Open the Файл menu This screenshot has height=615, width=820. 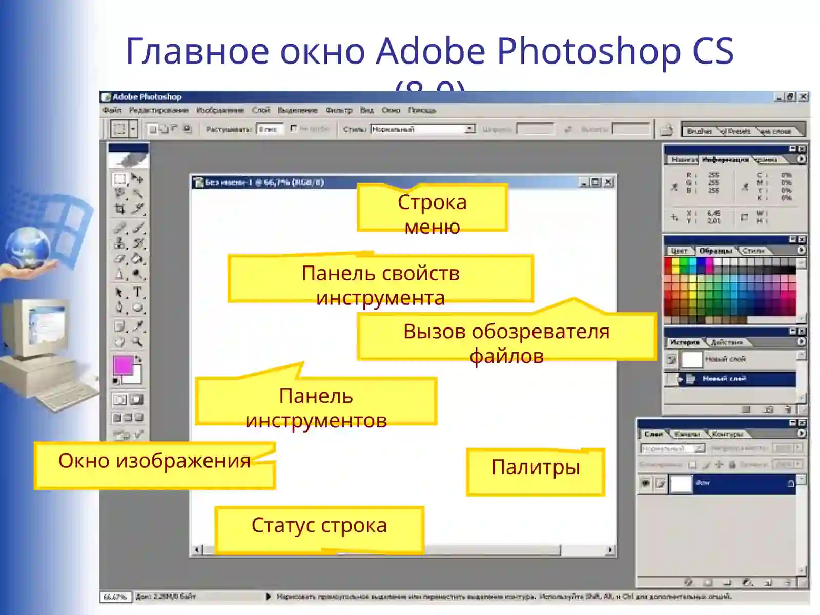click(x=112, y=110)
